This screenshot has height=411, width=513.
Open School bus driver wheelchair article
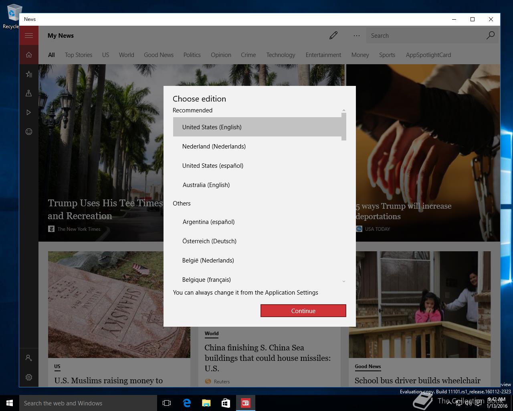coord(418,380)
